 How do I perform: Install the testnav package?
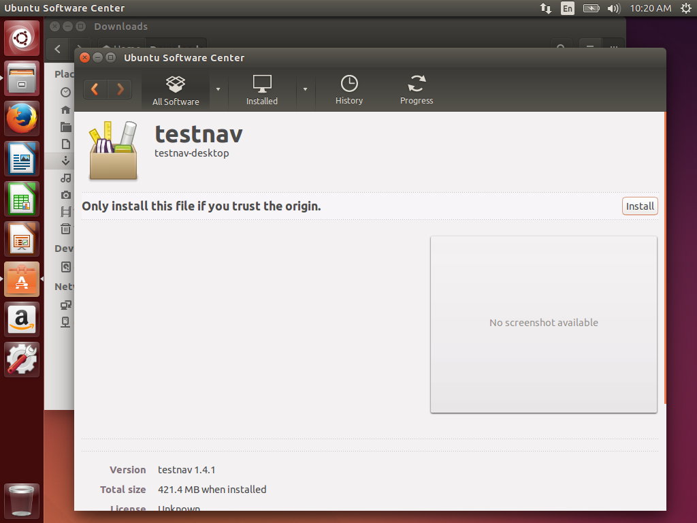[x=640, y=206]
